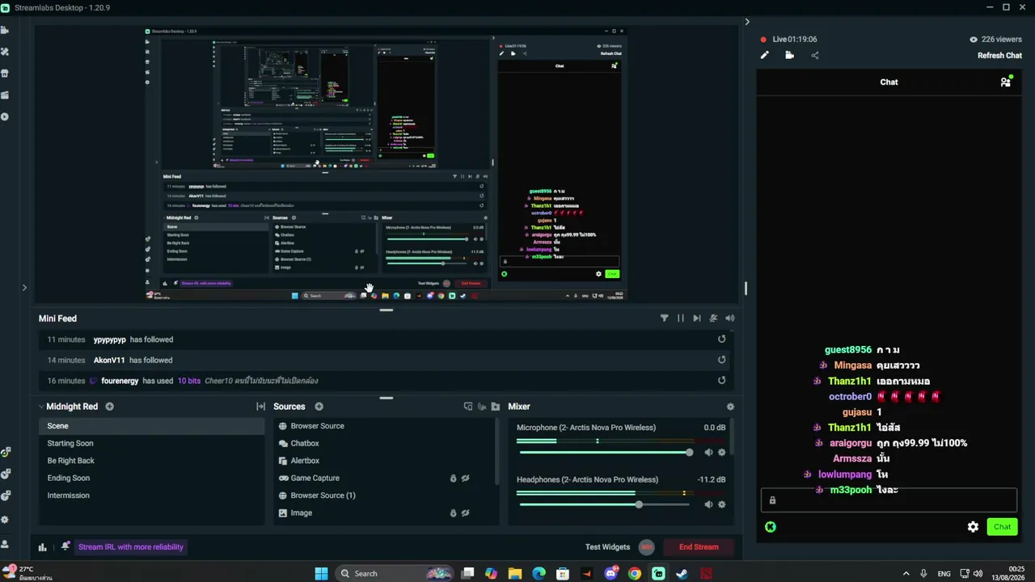The image size is (1035, 582).
Task: Click Test Widgets
Action: [x=607, y=547]
